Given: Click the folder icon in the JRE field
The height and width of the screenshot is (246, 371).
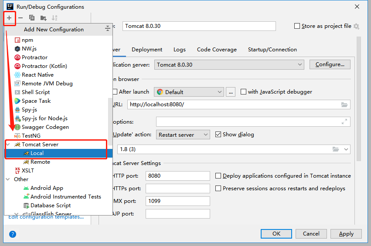Looking at the screenshot, I should [x=336, y=149].
